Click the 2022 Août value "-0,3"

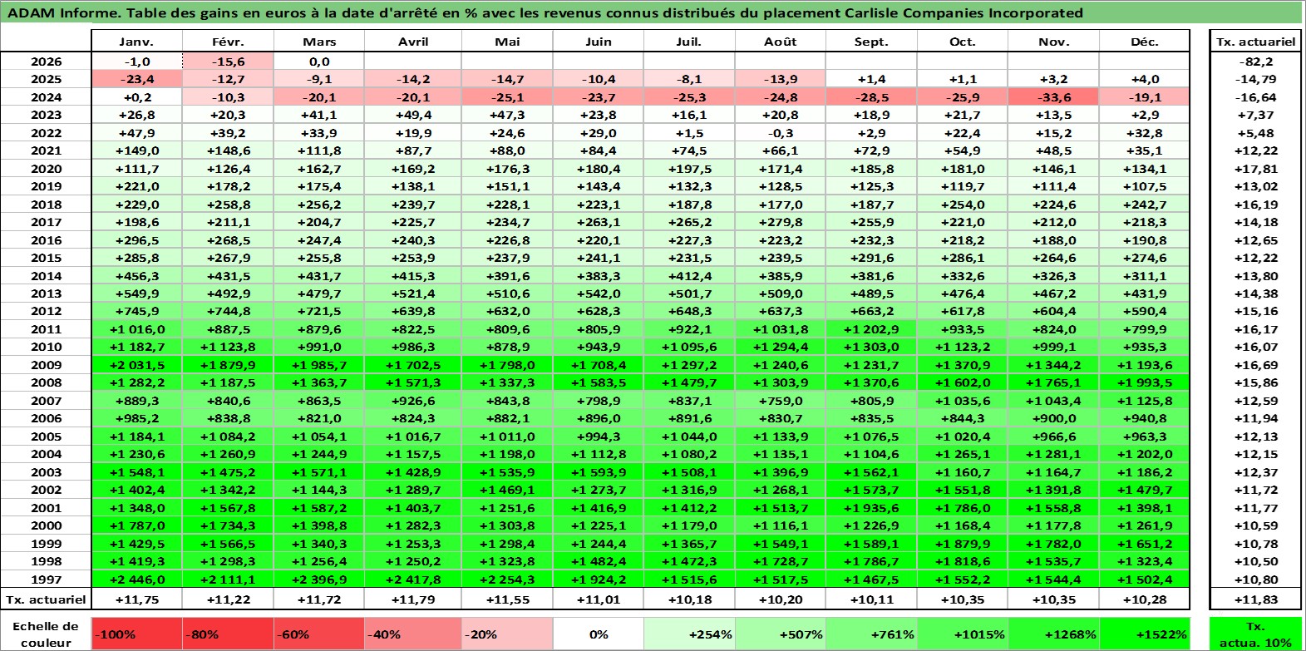pyautogui.click(x=780, y=133)
